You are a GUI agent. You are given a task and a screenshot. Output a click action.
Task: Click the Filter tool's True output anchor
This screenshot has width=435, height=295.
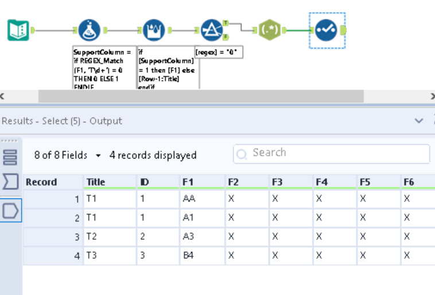(x=226, y=23)
